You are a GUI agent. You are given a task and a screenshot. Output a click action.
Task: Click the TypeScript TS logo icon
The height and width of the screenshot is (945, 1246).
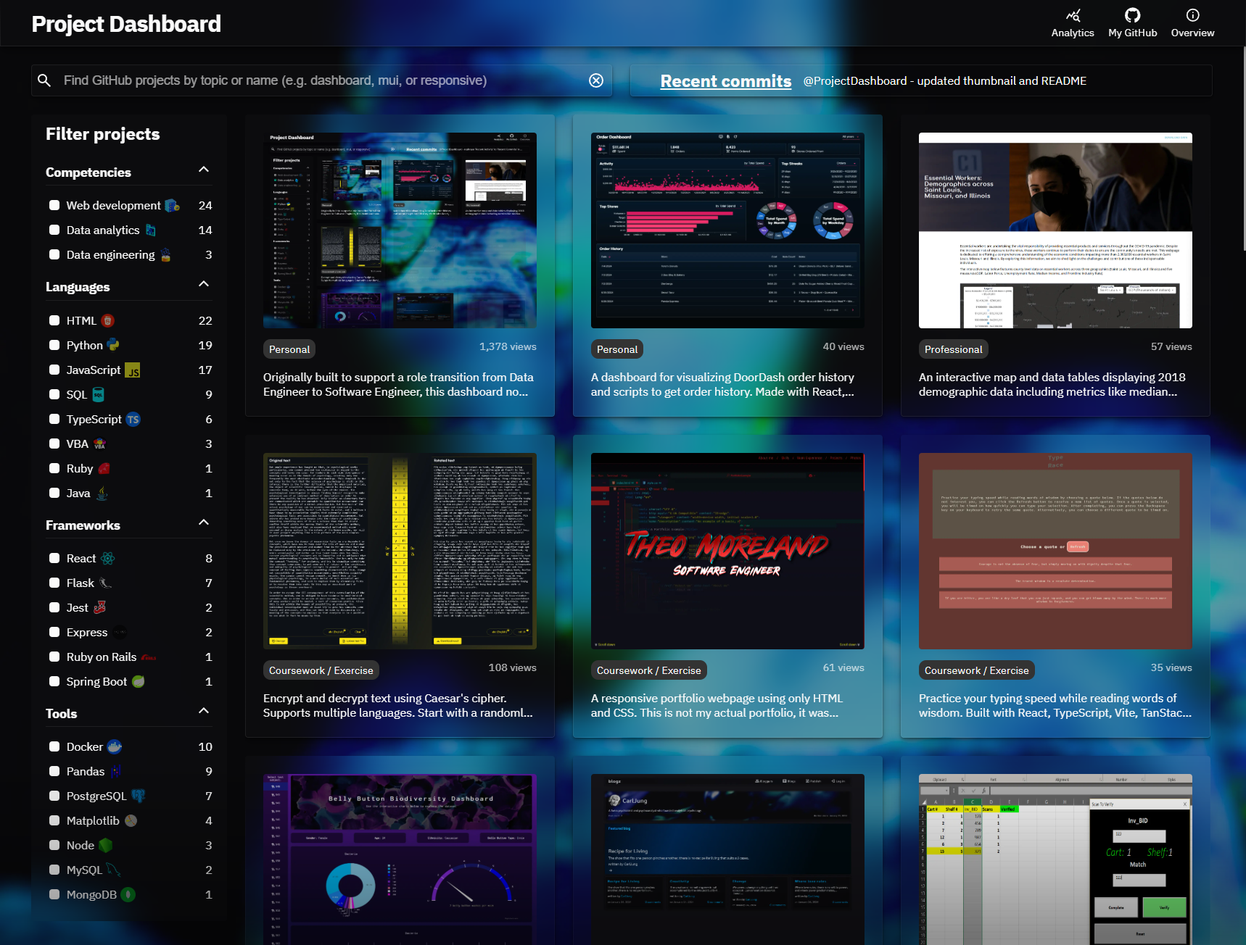coord(133,420)
